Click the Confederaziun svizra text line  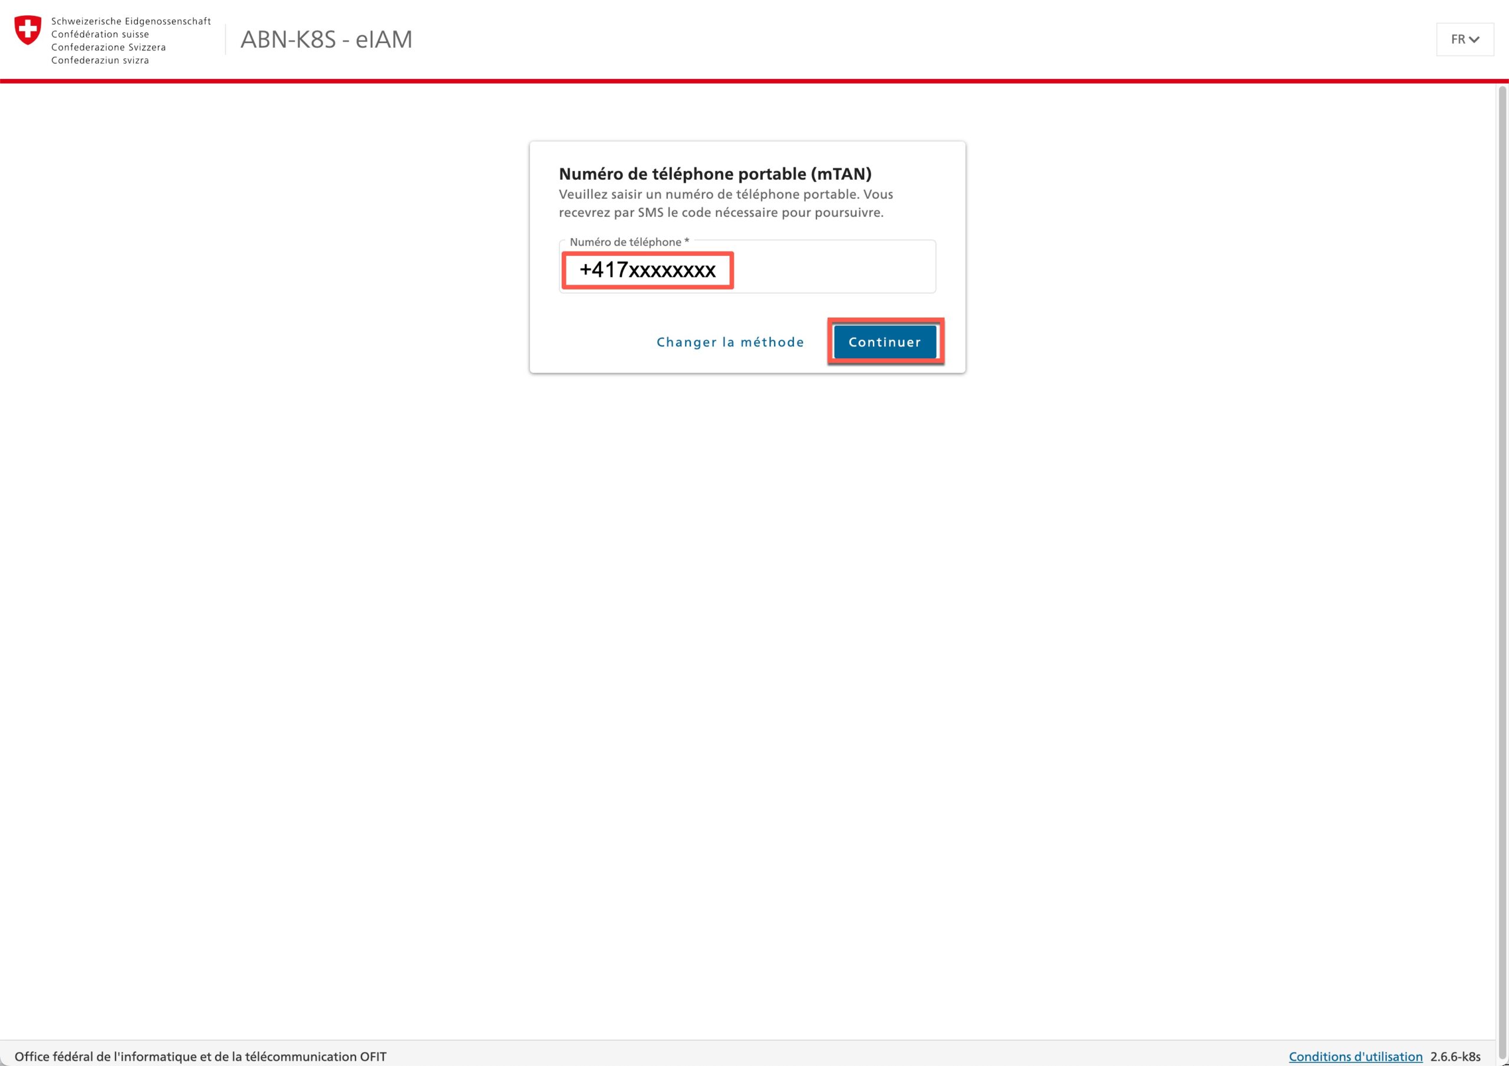click(x=100, y=61)
